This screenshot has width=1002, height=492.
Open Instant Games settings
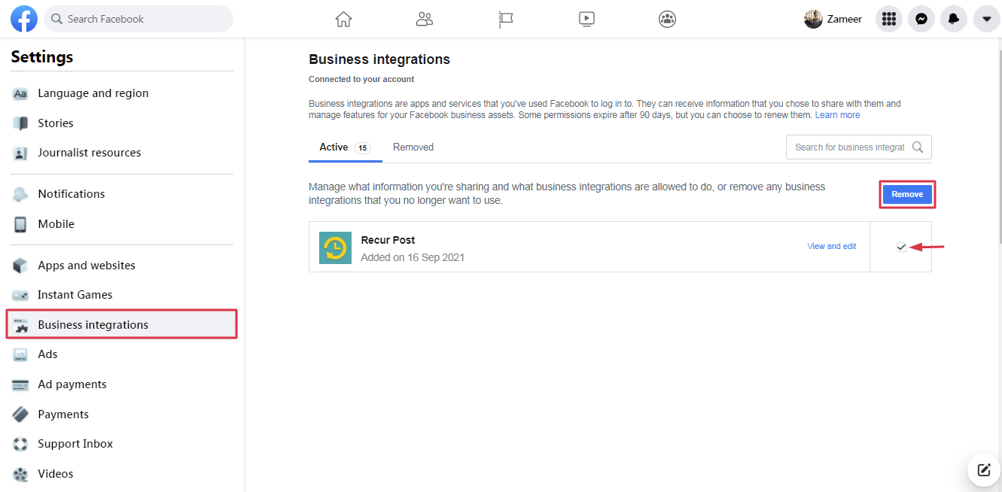coord(122,295)
